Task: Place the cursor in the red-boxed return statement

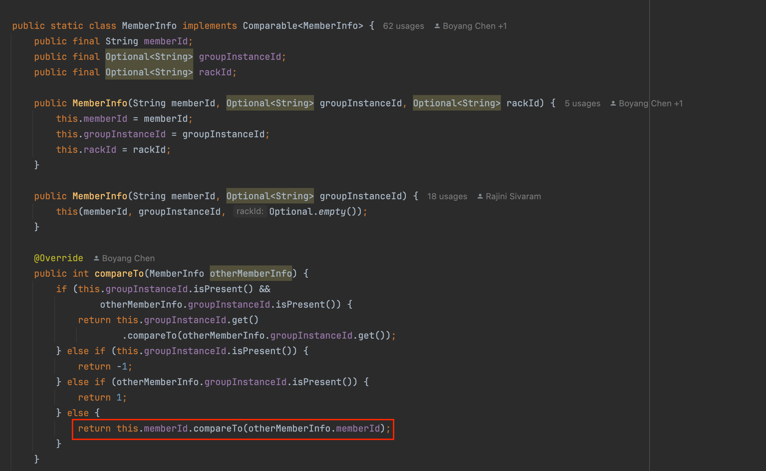Action: click(x=232, y=428)
